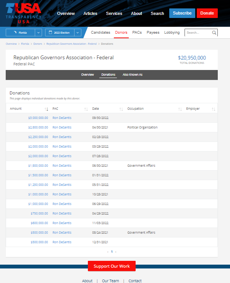Sort donations by Amount column arrows

pyautogui.click(x=46, y=109)
